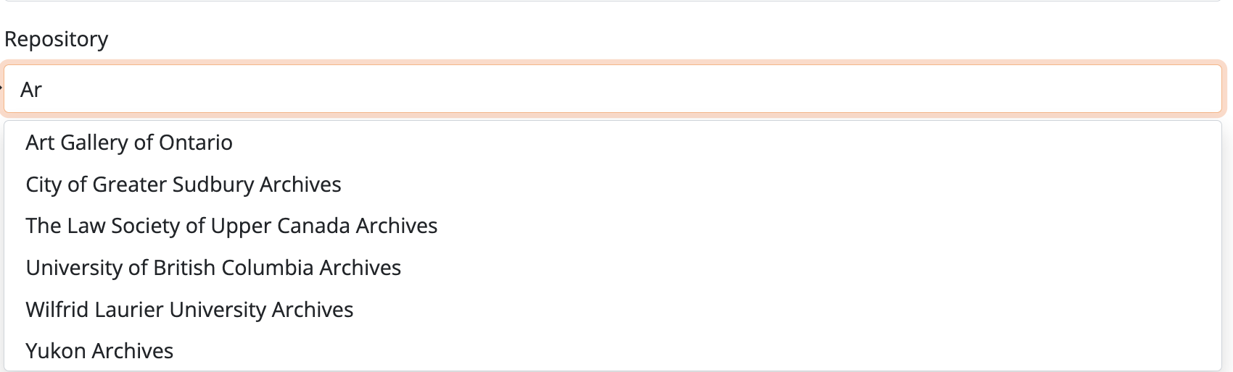Click the Upper Canada Archives suggestion
Image resolution: width=1233 pixels, height=372 pixels.
click(x=231, y=226)
